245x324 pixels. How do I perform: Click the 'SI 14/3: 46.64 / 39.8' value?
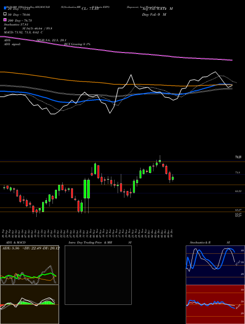(x=37, y=28)
